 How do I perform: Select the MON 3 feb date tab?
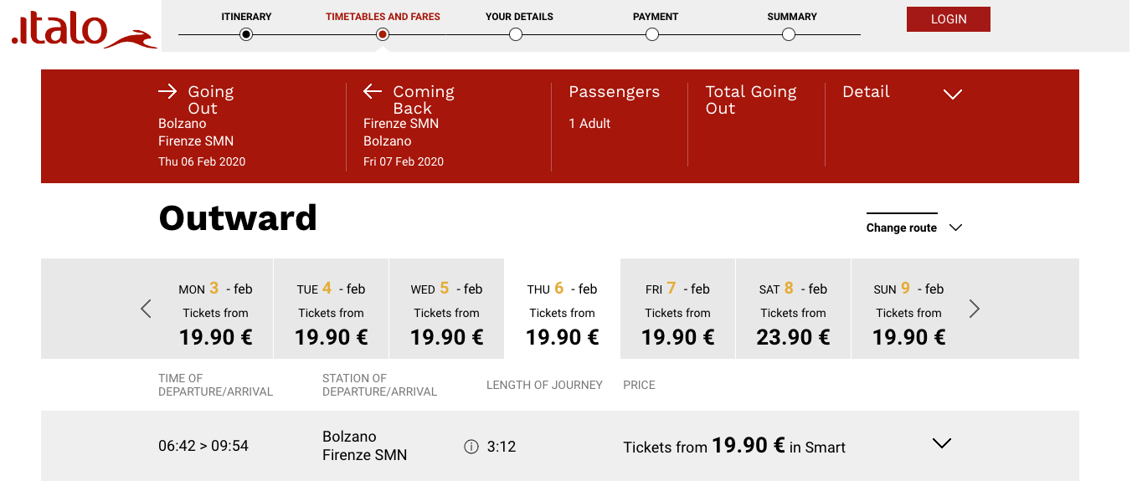(x=215, y=309)
